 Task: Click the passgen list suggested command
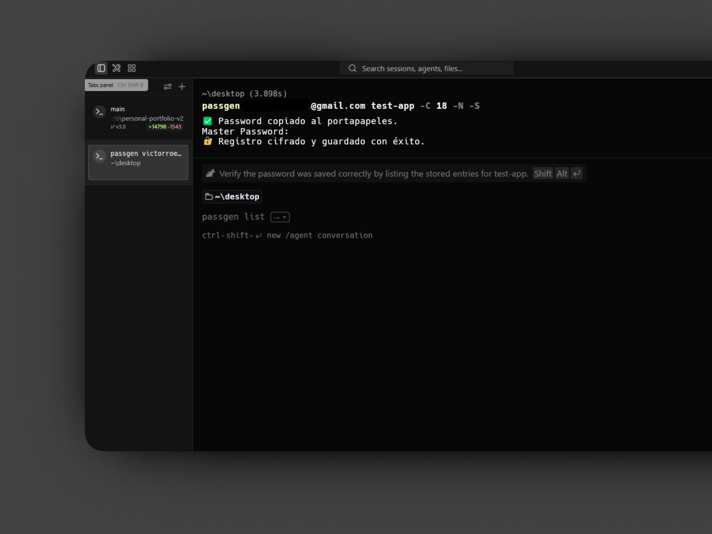point(233,217)
